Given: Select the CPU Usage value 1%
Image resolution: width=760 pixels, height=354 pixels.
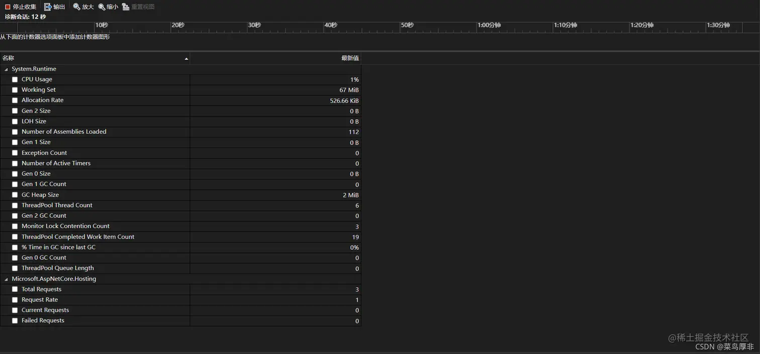Looking at the screenshot, I should click(x=354, y=79).
